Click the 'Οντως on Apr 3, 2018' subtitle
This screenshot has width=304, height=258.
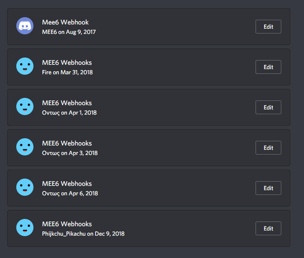70,153
